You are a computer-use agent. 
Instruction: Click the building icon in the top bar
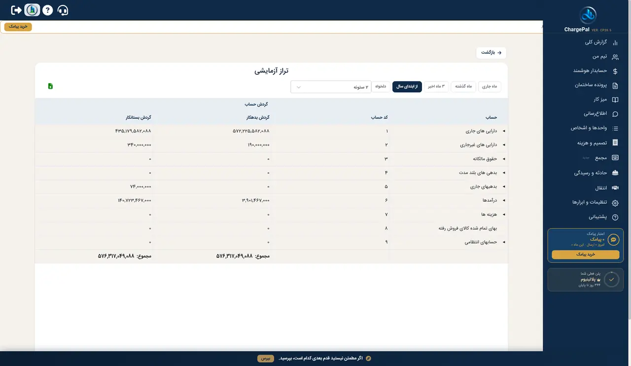coord(32,10)
